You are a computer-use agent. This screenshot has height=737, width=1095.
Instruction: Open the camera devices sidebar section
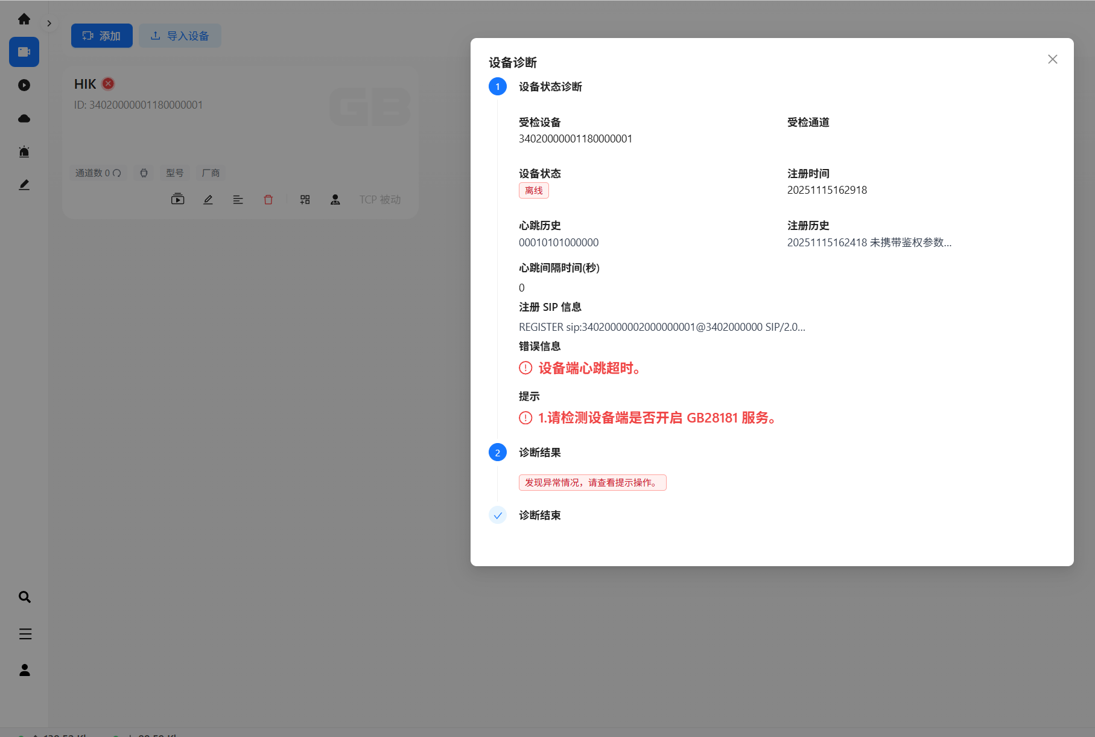point(24,52)
